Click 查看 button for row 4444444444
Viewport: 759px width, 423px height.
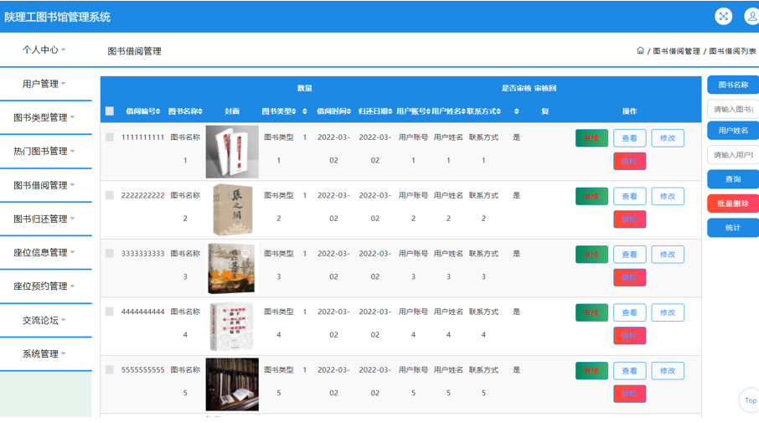(629, 312)
